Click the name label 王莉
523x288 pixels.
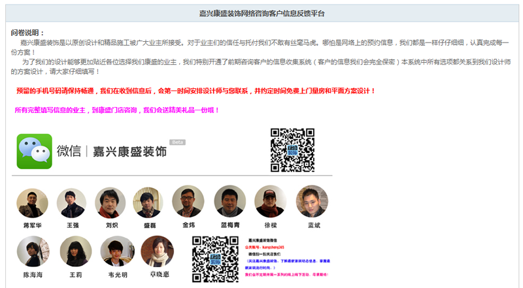tap(76, 275)
